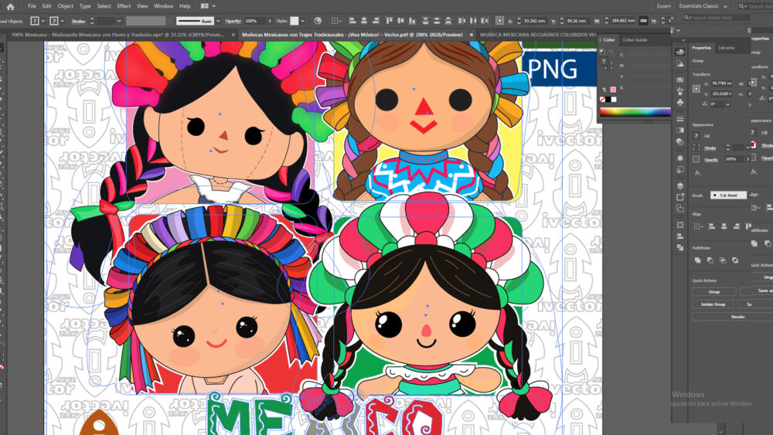Viewport: 773px width, 435px height.
Task: Toggle constrain width and height proportions link
Action: [643, 21]
